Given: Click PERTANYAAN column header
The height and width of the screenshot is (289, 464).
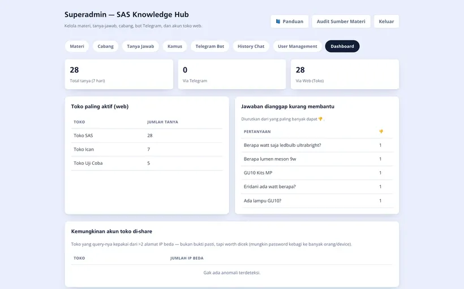Looking at the screenshot, I should 257,132.
